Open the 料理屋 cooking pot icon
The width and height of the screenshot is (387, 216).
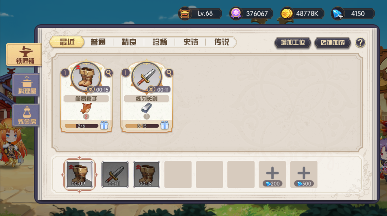click(x=26, y=85)
